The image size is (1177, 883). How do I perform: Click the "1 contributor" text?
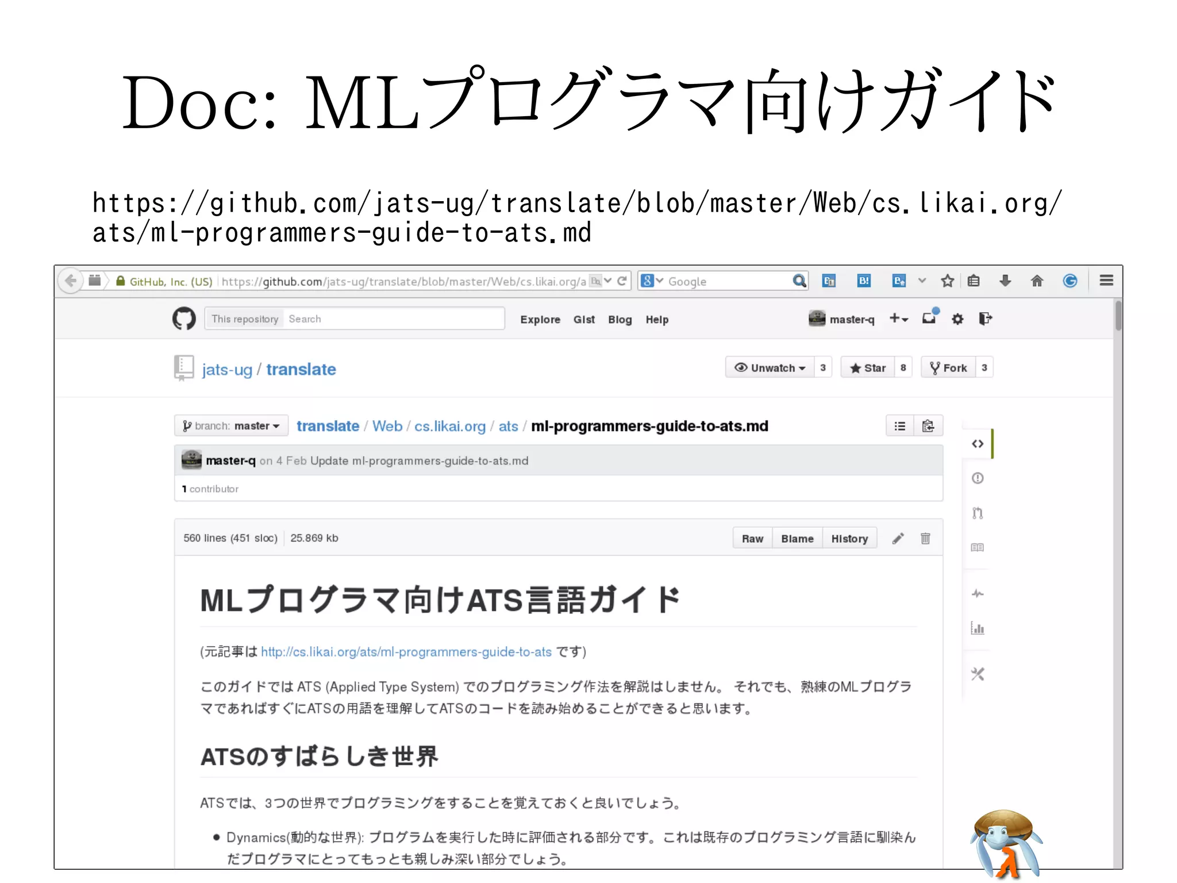(x=210, y=489)
